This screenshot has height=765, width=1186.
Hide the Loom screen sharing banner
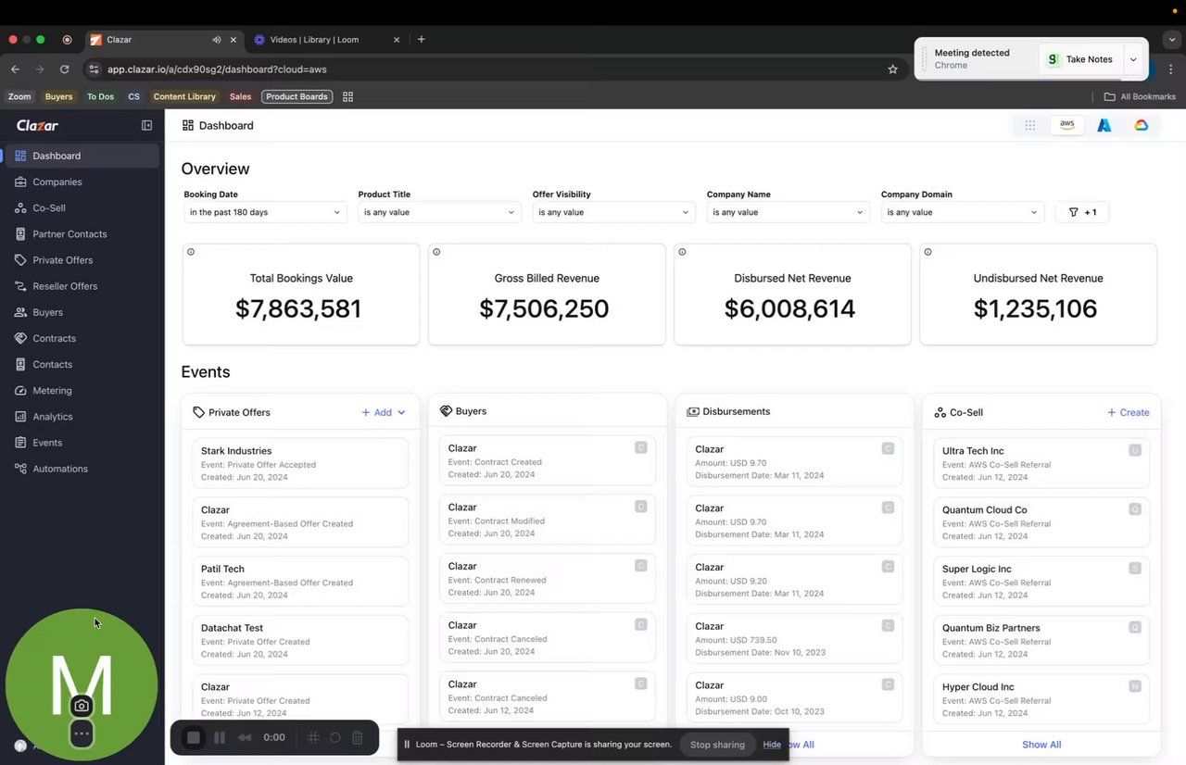pos(772,745)
